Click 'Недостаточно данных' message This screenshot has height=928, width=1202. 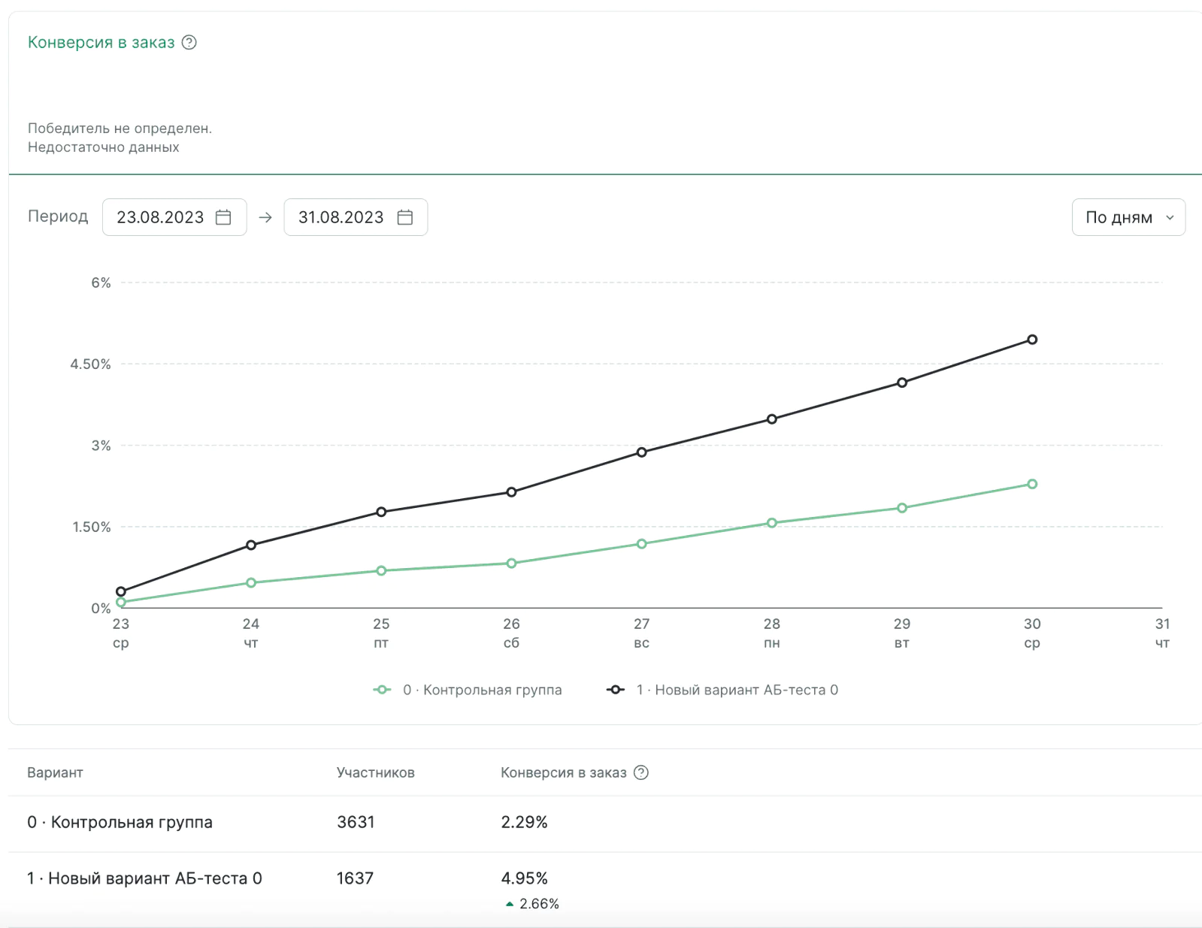(104, 147)
